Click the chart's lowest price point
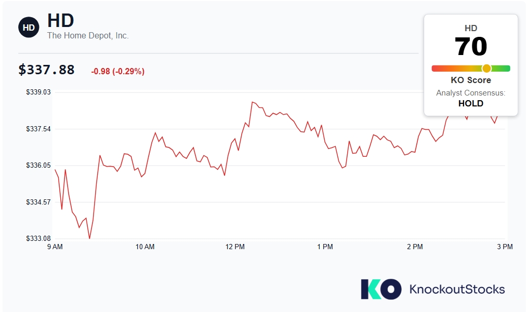The width and height of the screenshot is (528, 312). tap(89, 238)
